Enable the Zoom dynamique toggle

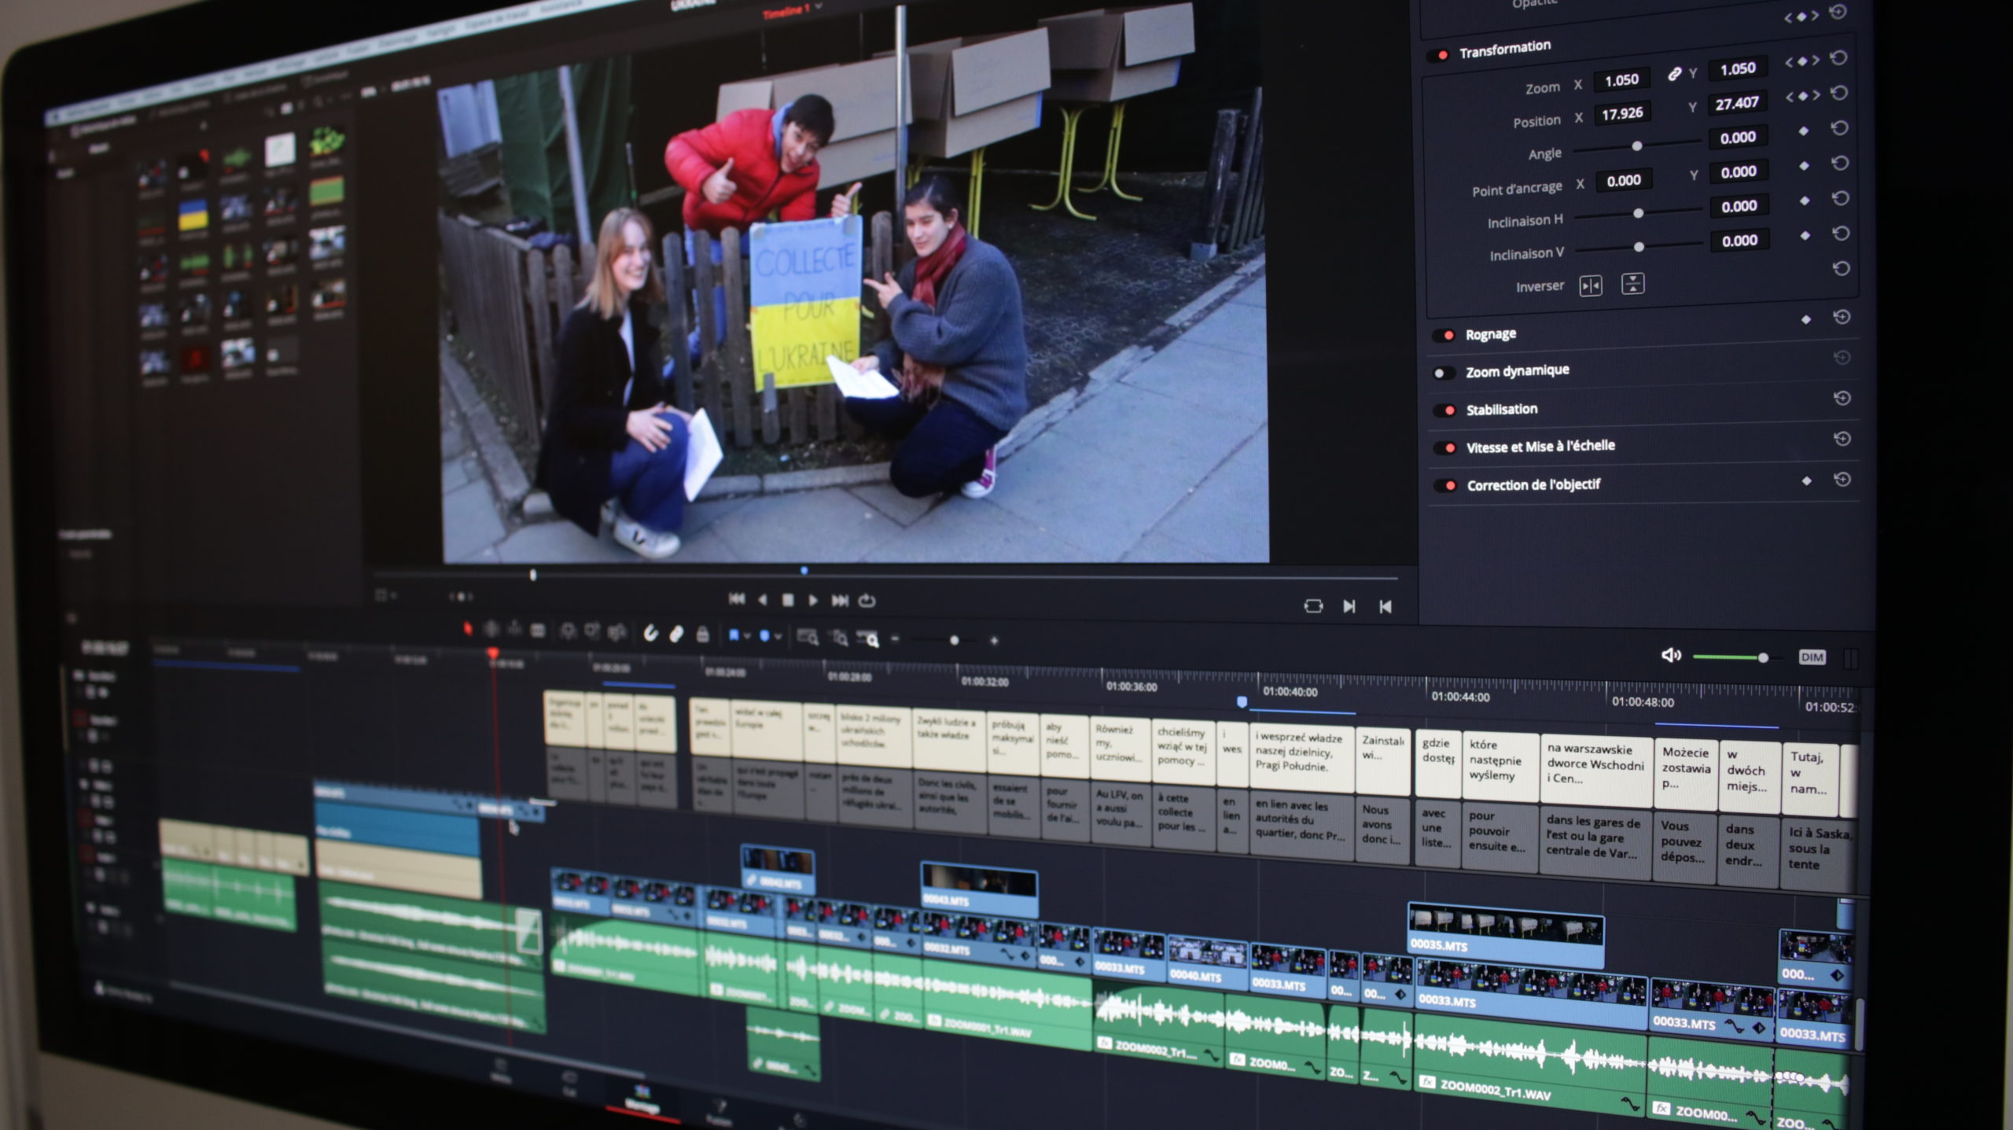point(1442,373)
